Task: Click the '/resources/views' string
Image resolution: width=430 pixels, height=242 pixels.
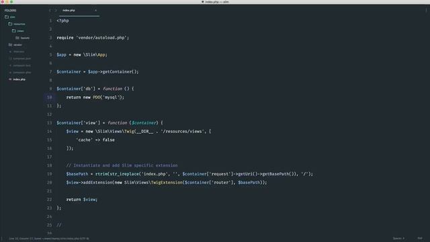Action: pos(183,131)
